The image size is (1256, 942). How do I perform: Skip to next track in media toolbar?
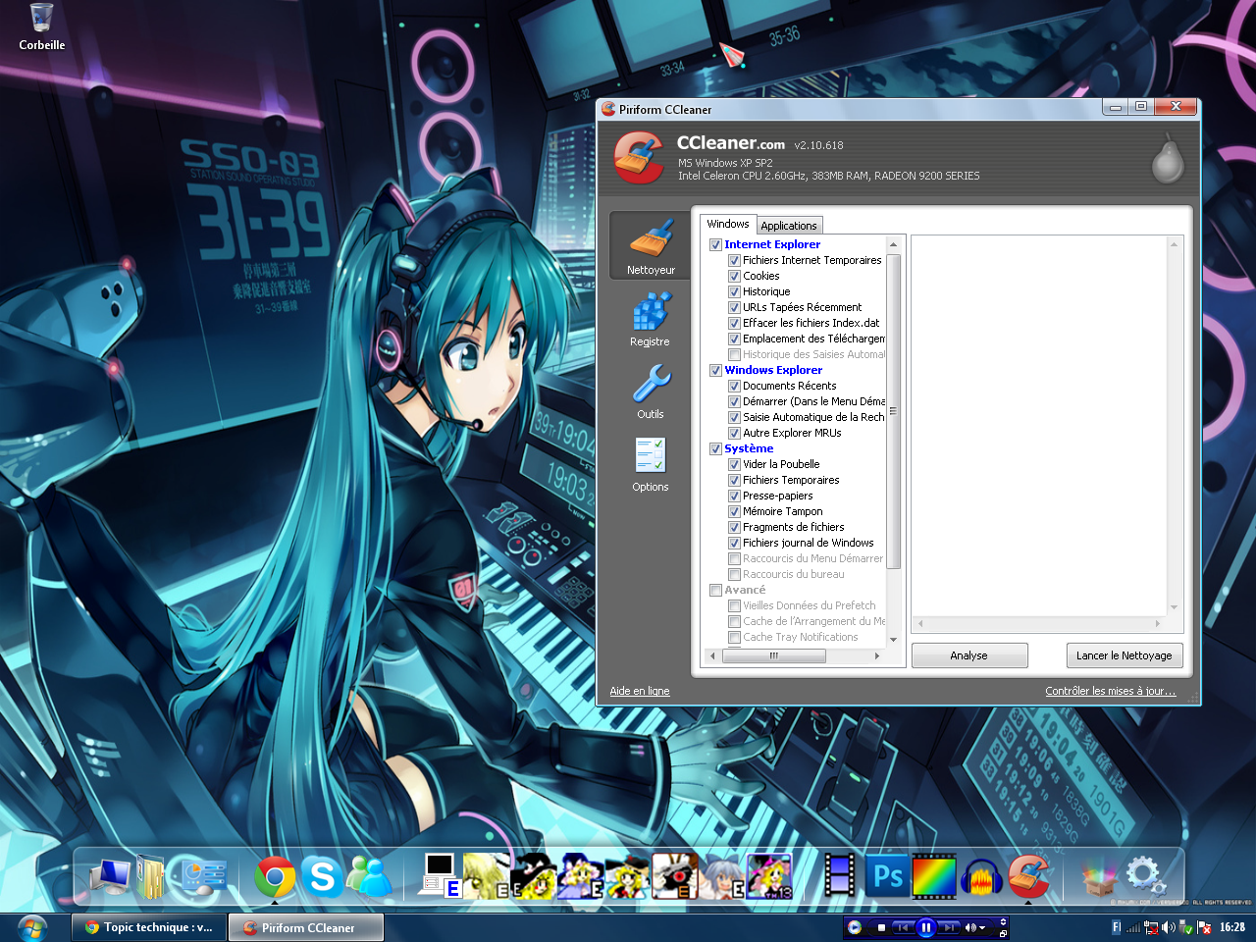click(949, 927)
